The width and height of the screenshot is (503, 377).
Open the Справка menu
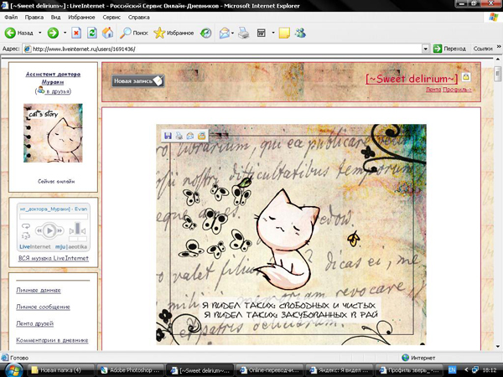138,18
